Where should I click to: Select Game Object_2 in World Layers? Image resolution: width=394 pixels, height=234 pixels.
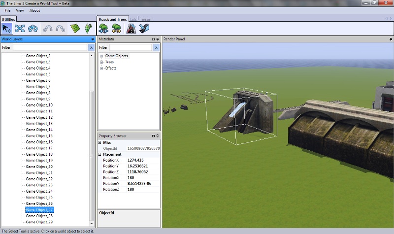tap(38, 56)
